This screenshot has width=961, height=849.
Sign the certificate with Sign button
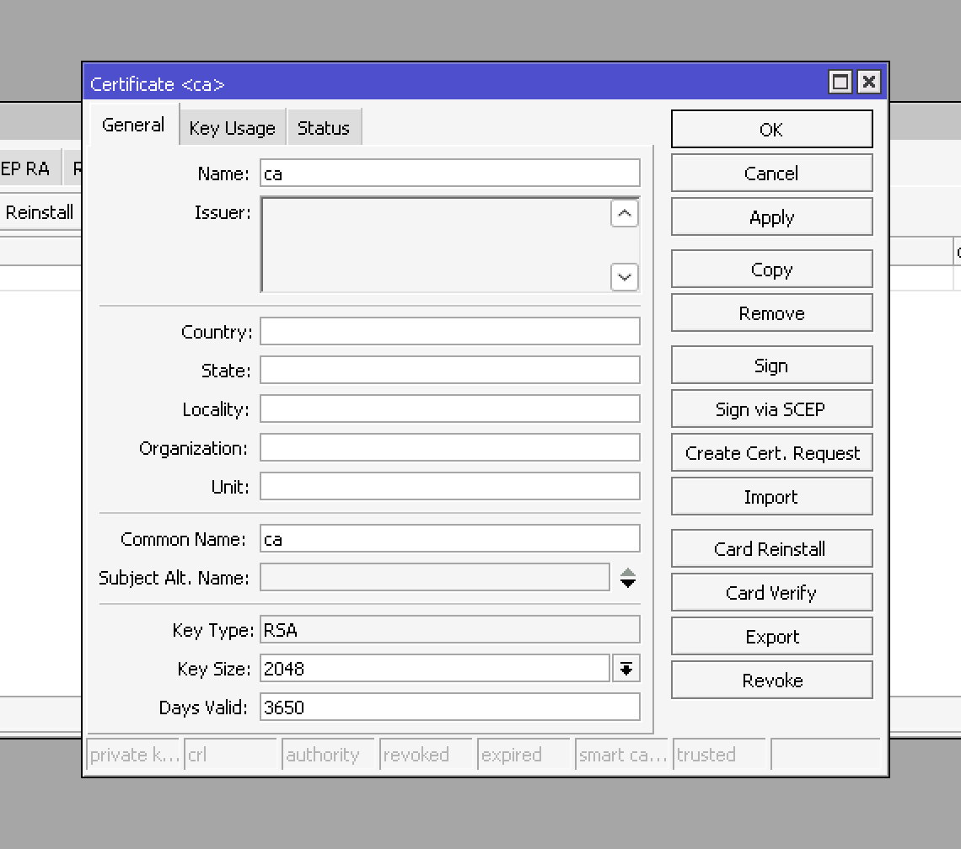tap(771, 366)
